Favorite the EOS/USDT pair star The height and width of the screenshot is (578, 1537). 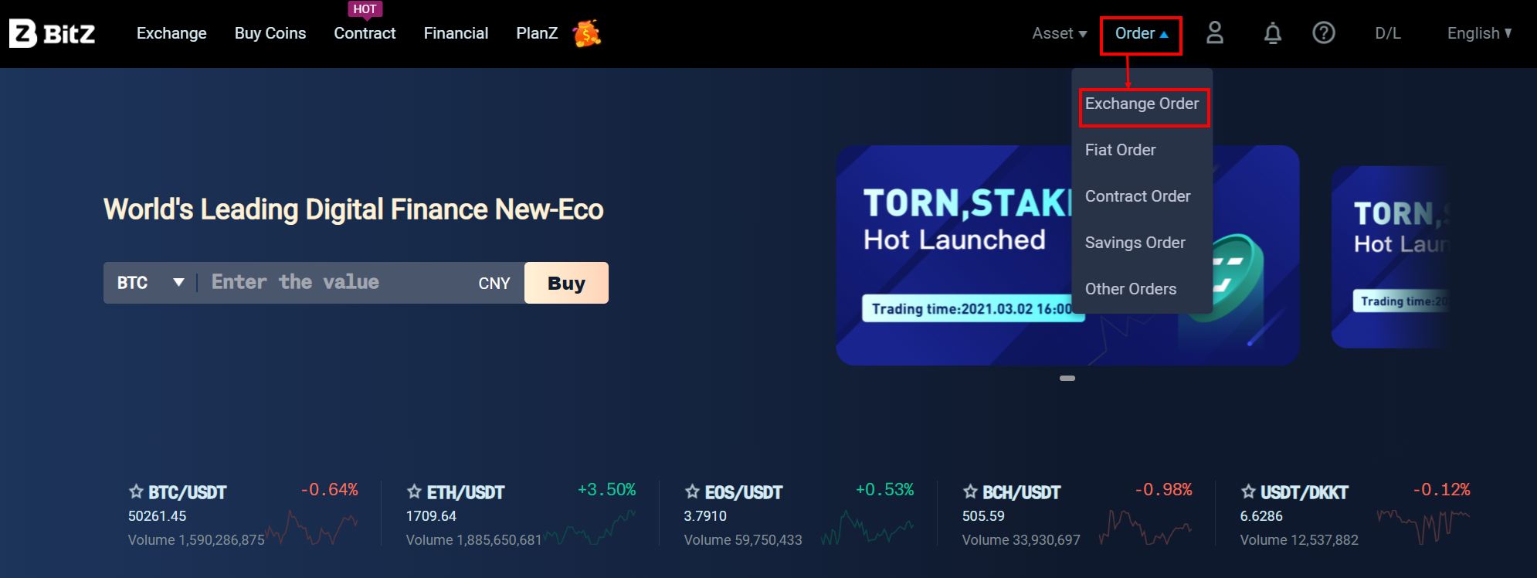point(692,491)
